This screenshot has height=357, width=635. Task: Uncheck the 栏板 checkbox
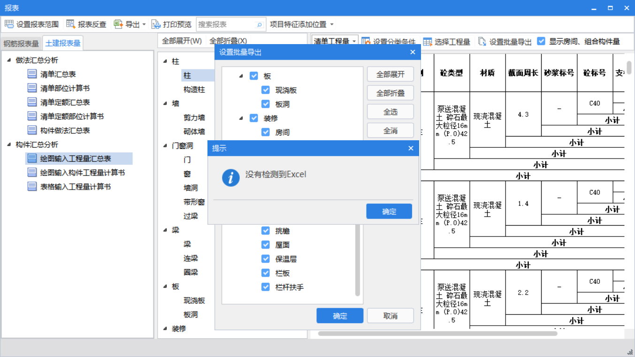266,273
